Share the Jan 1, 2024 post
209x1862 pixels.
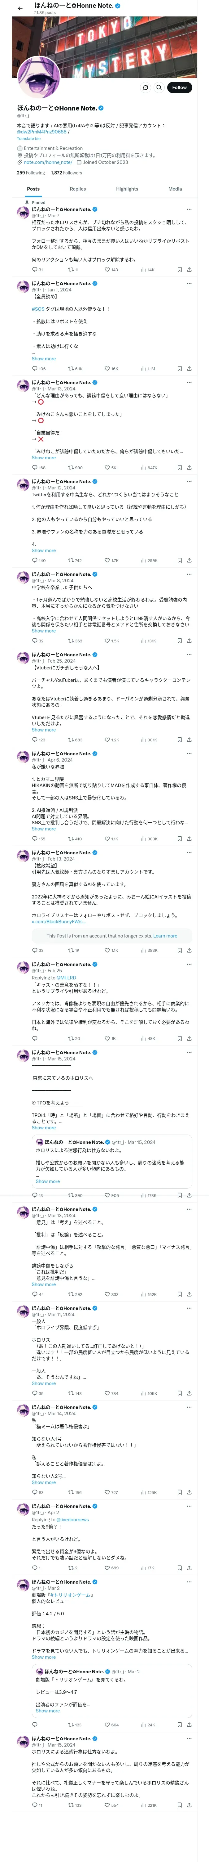click(189, 369)
